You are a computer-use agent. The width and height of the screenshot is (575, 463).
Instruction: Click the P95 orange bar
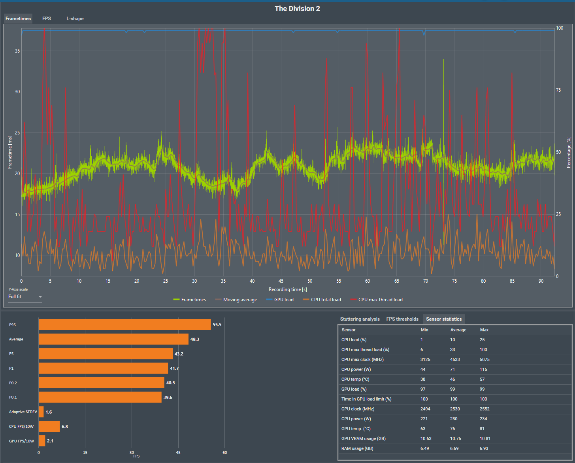coord(125,325)
